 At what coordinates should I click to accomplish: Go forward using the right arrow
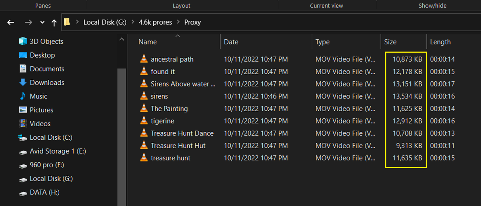click(x=29, y=22)
